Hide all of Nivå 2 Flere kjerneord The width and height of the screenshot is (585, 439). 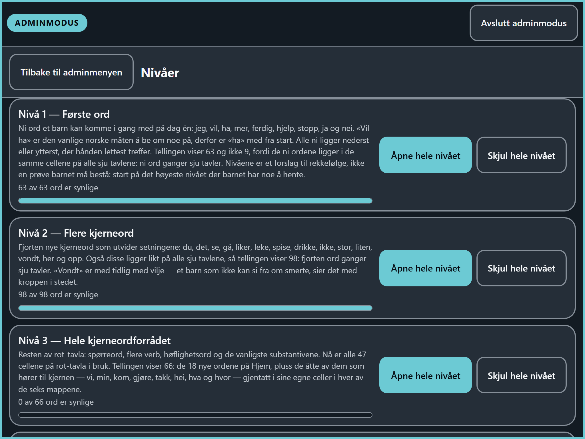[x=521, y=268]
